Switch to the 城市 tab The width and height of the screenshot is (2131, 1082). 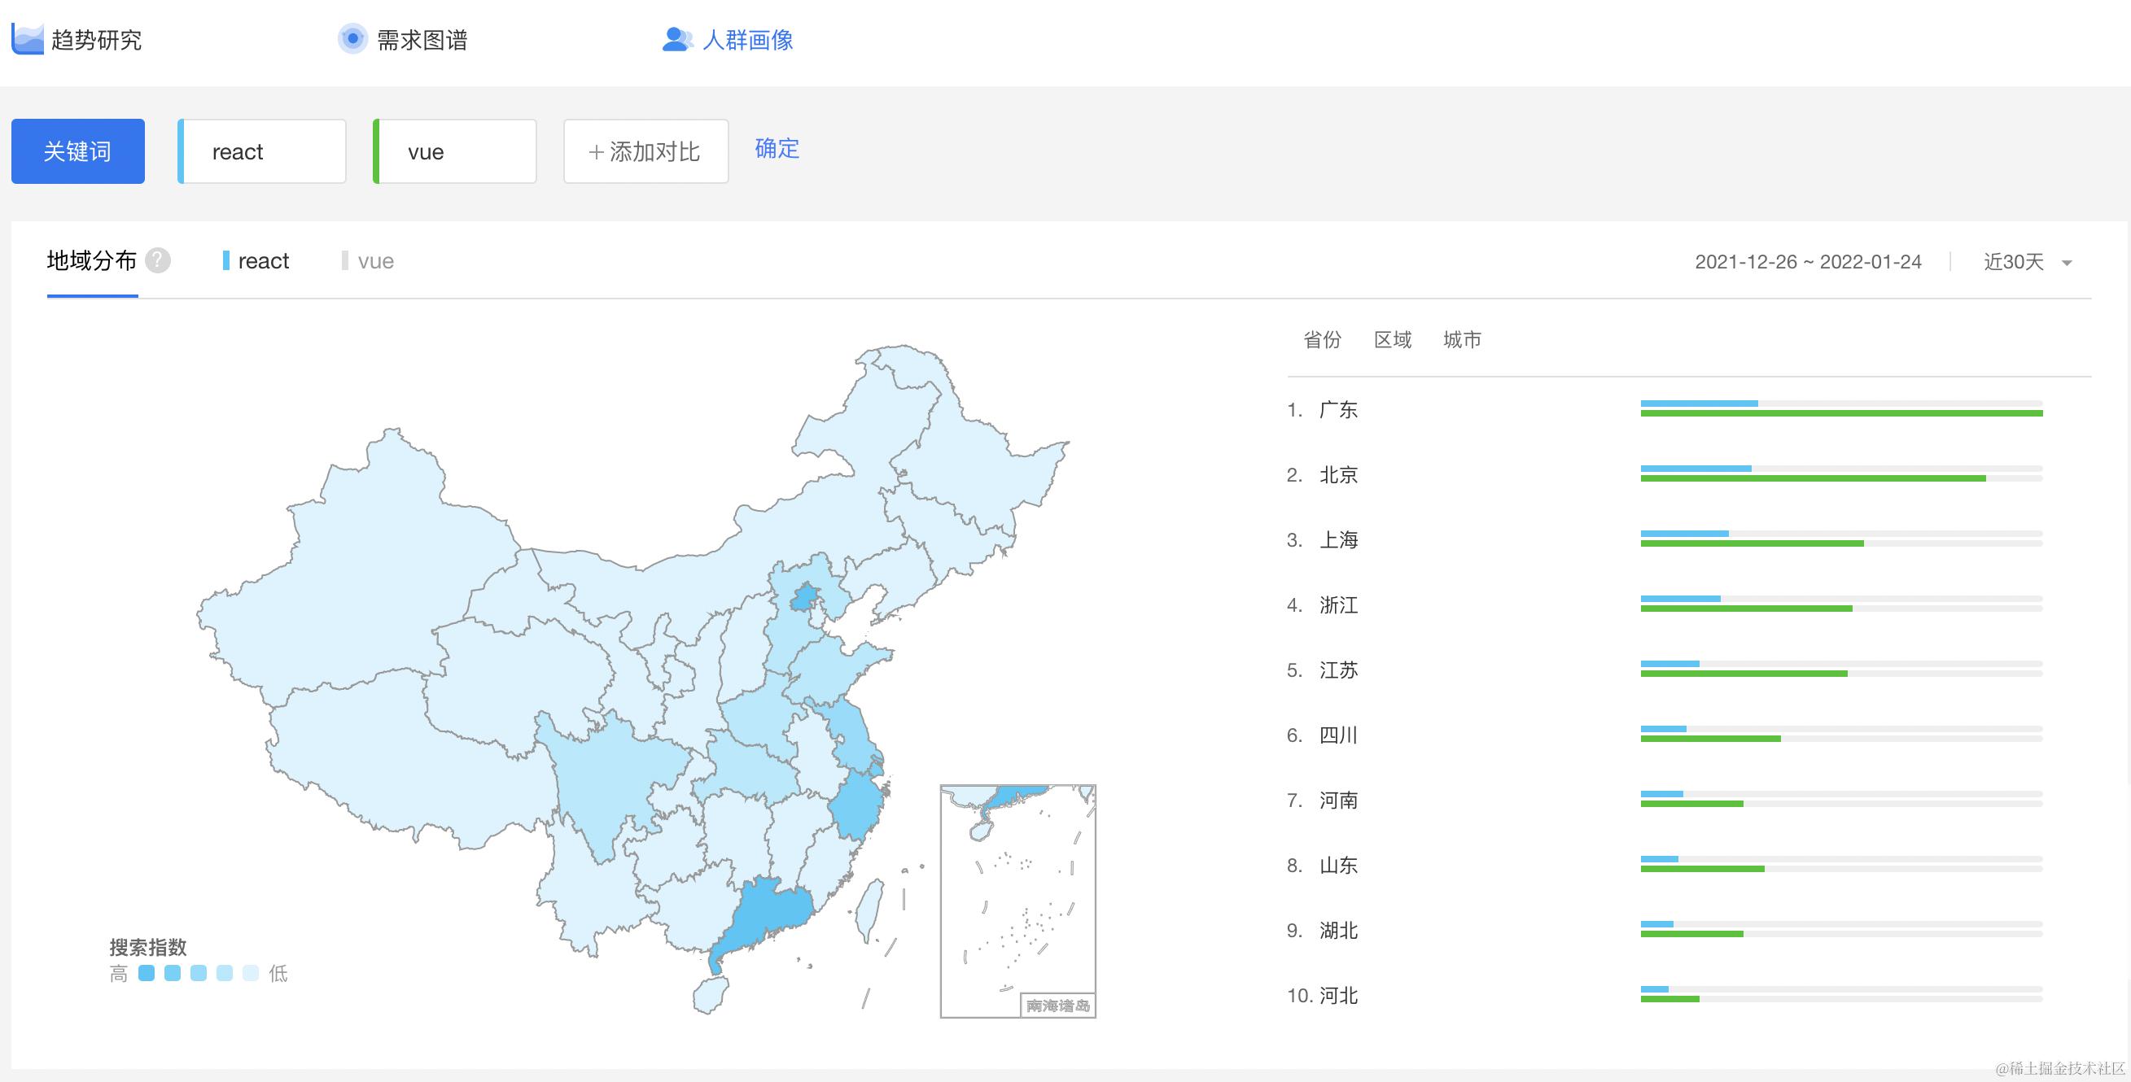(1462, 340)
